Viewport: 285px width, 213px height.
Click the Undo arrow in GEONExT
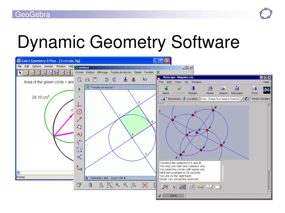click(107, 80)
